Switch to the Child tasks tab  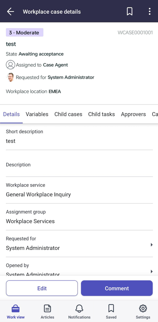[x=101, y=114]
